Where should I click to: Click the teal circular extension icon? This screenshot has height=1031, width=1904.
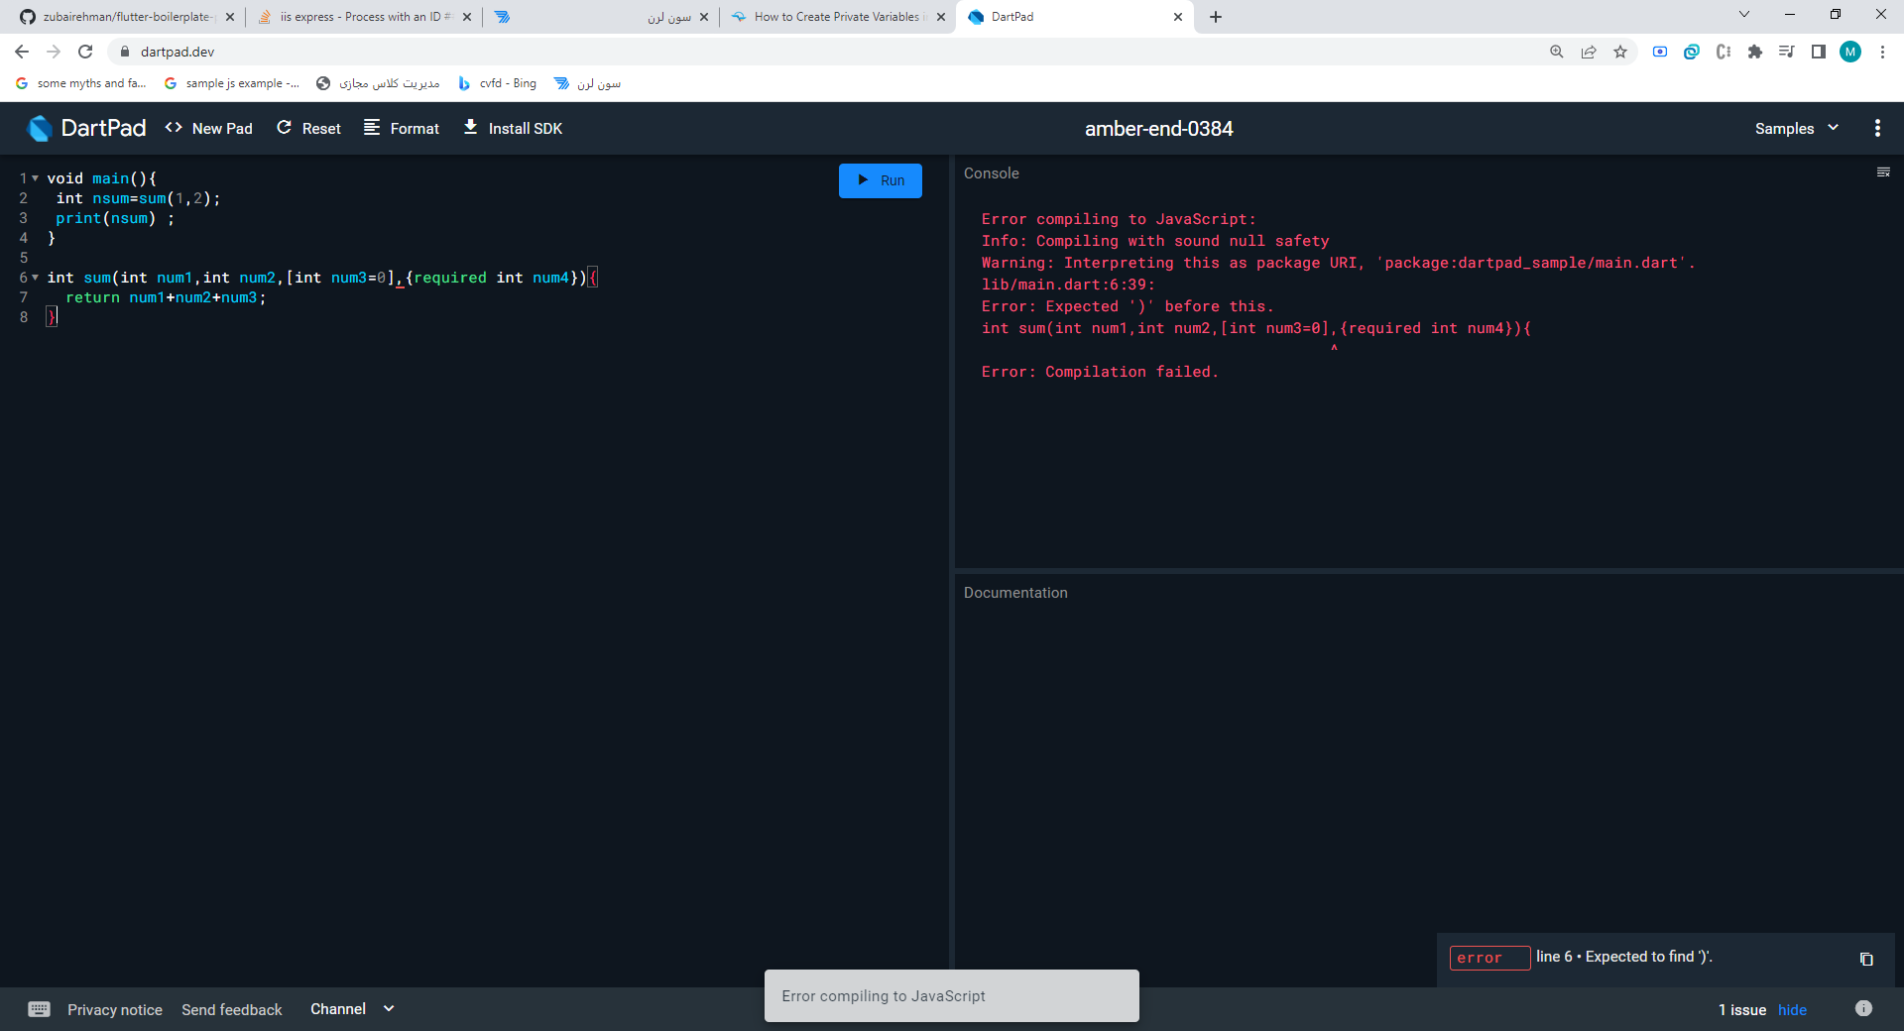(1692, 52)
